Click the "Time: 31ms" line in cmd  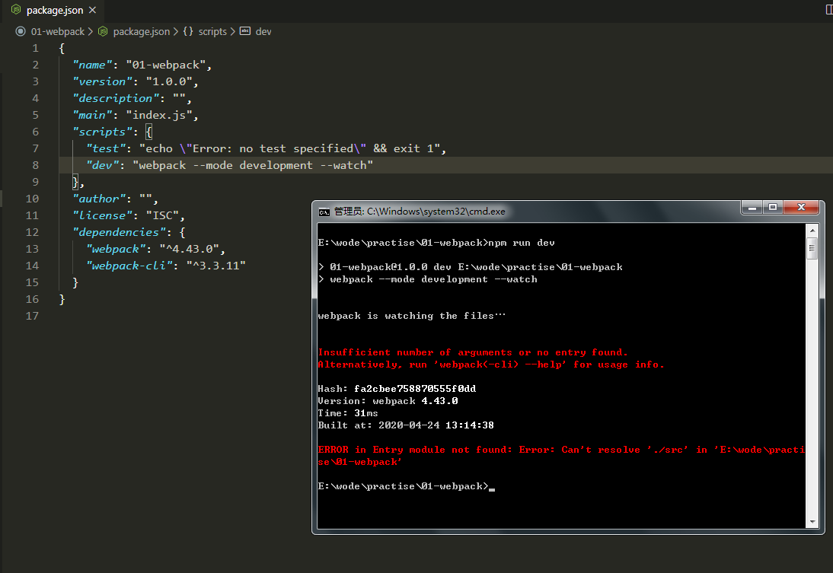[x=348, y=413]
